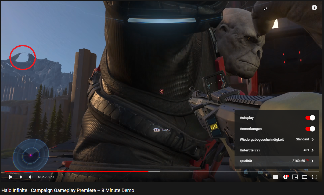Viewport: 324px width, 195px height.
Task: Toggle subtitles button in player bar
Action: pyautogui.click(x=276, y=177)
